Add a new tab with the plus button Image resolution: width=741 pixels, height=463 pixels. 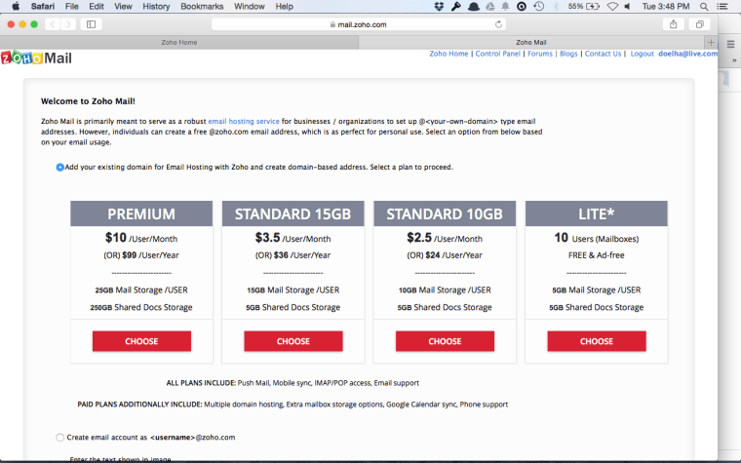pos(711,42)
